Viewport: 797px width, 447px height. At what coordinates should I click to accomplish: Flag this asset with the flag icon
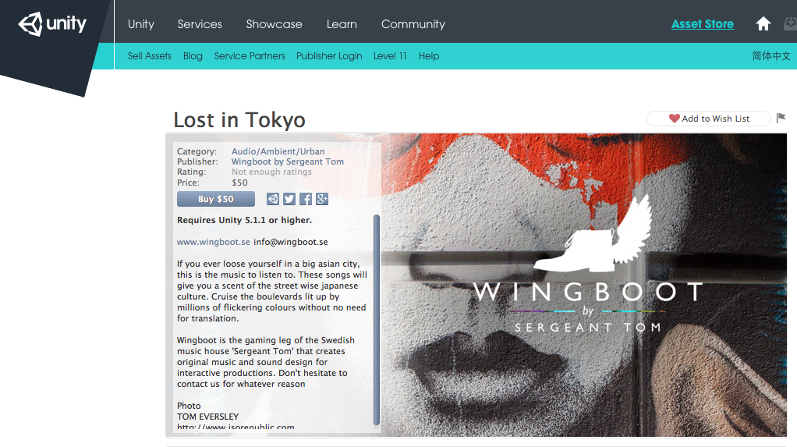pyautogui.click(x=781, y=118)
